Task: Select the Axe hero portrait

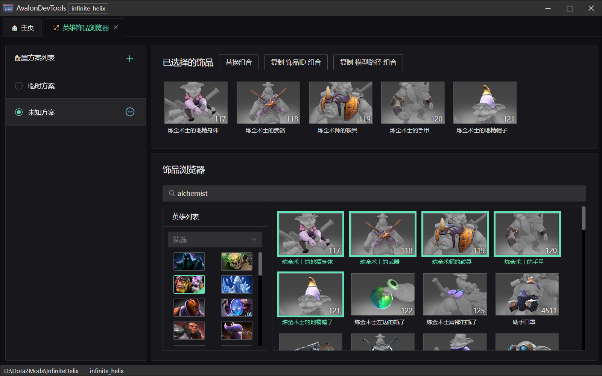Action: coord(189,331)
